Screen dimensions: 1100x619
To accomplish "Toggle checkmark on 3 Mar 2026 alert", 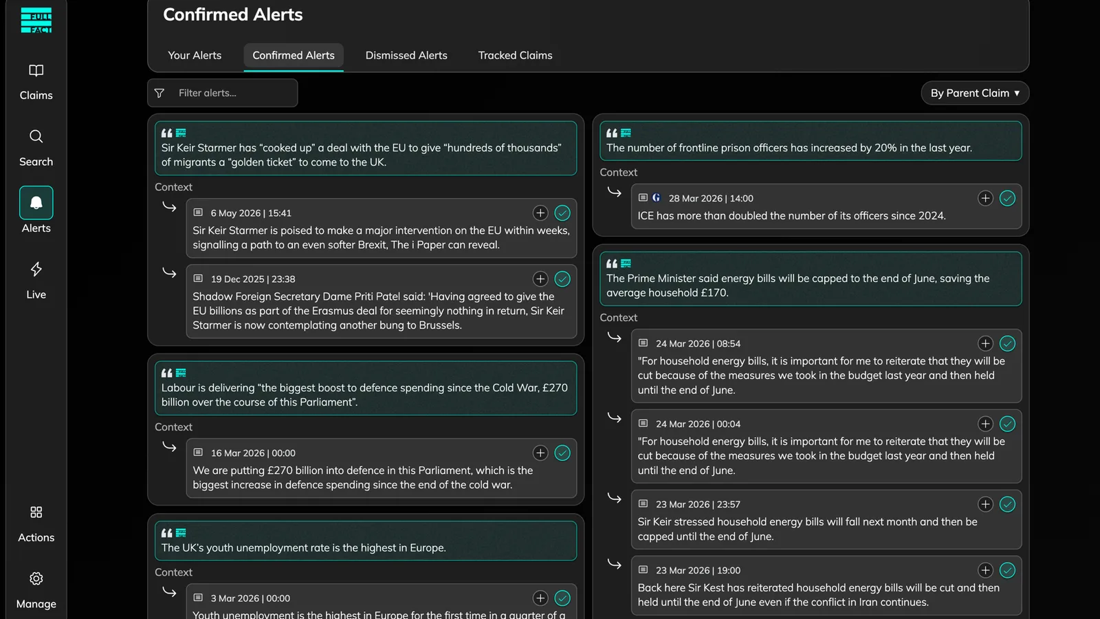I will pyautogui.click(x=562, y=598).
